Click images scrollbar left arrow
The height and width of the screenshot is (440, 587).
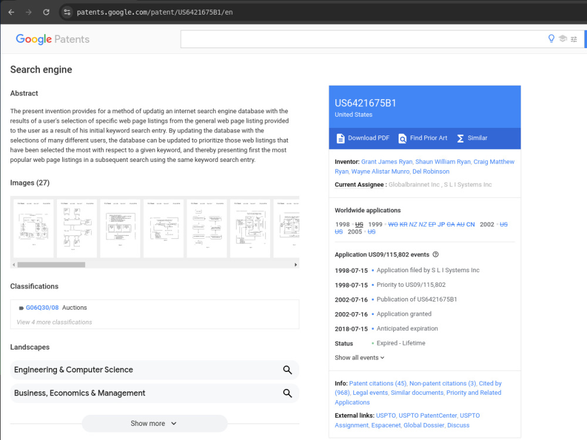pos(14,265)
